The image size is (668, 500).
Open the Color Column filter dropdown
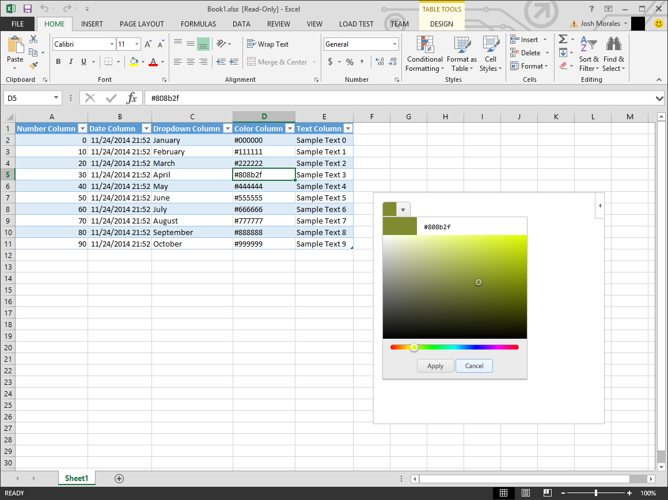pos(290,128)
